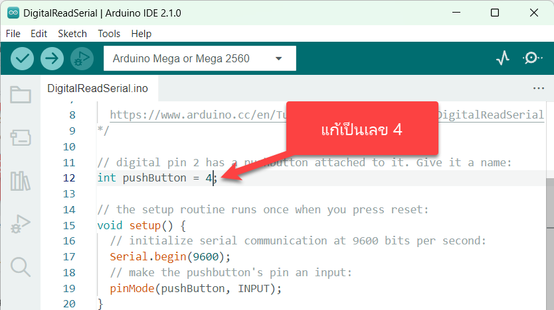Click the pushButton variable on line 12
The image size is (554, 310).
154,178
